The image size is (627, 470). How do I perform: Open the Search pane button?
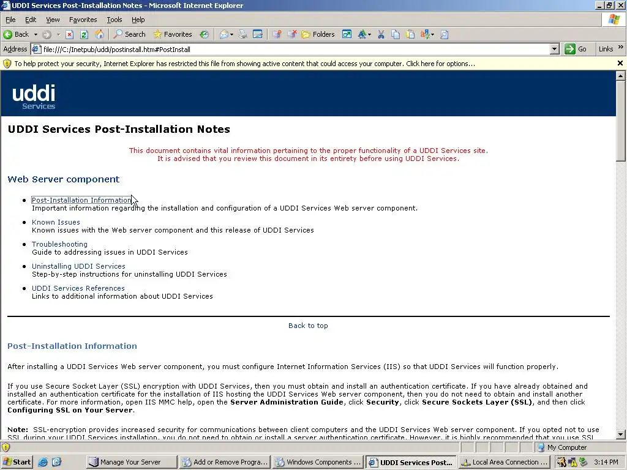tap(129, 34)
